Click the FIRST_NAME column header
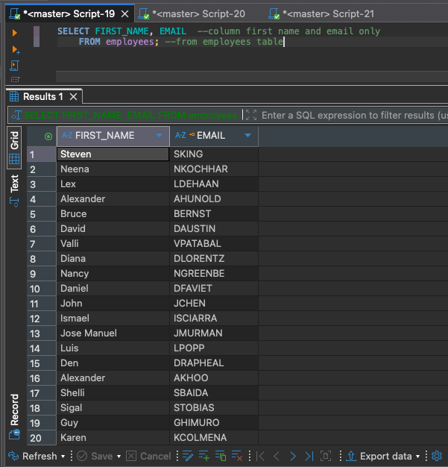 coord(113,136)
